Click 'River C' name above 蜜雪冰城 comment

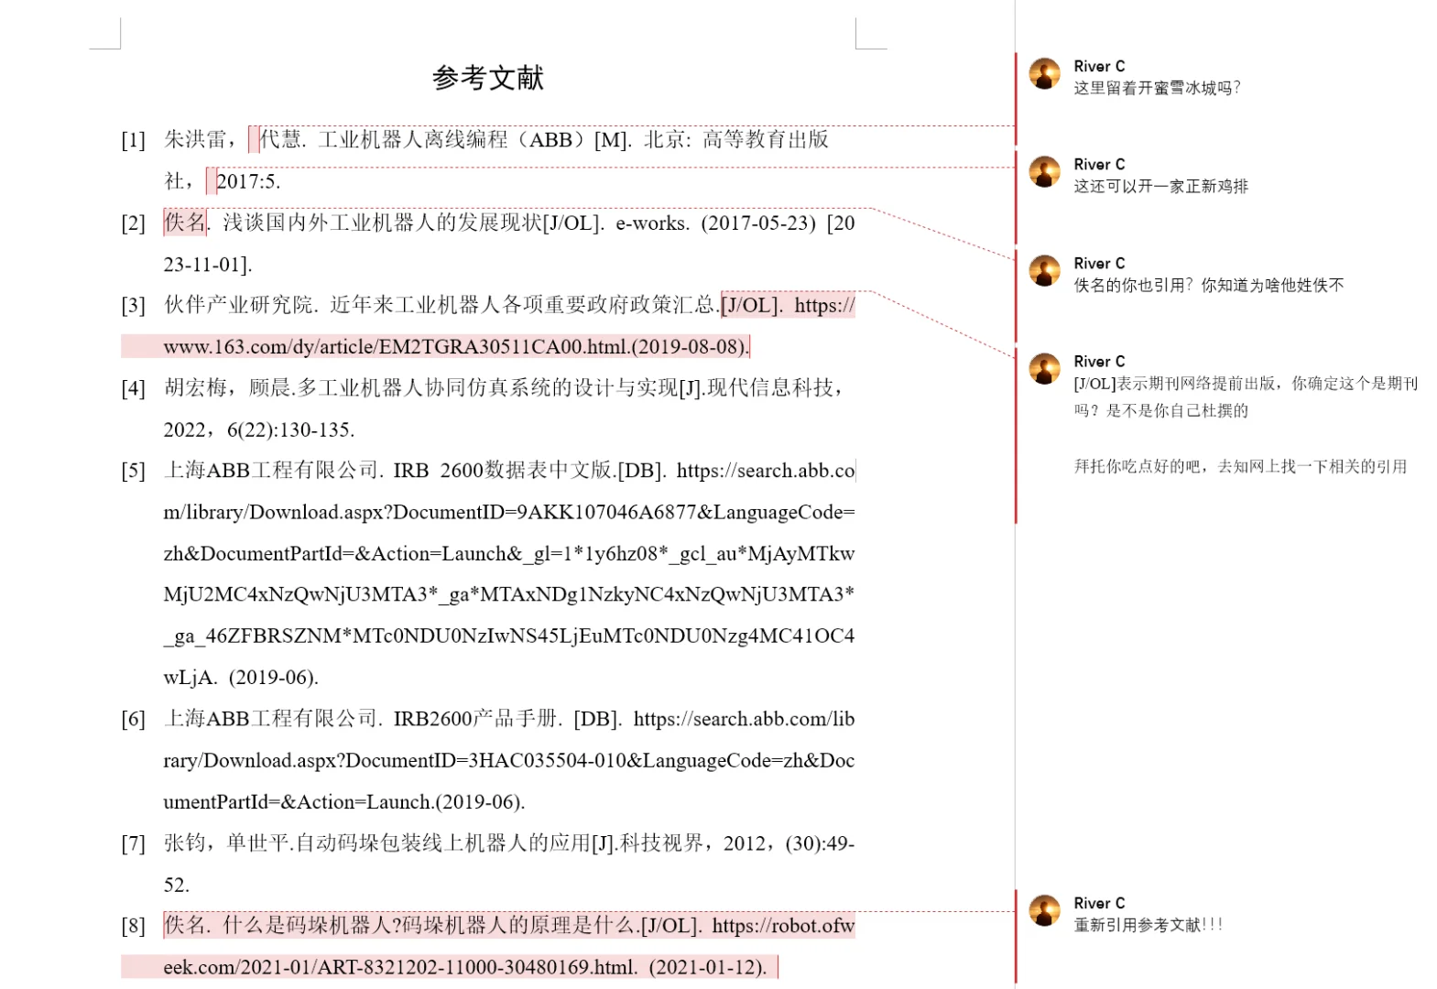(1099, 66)
